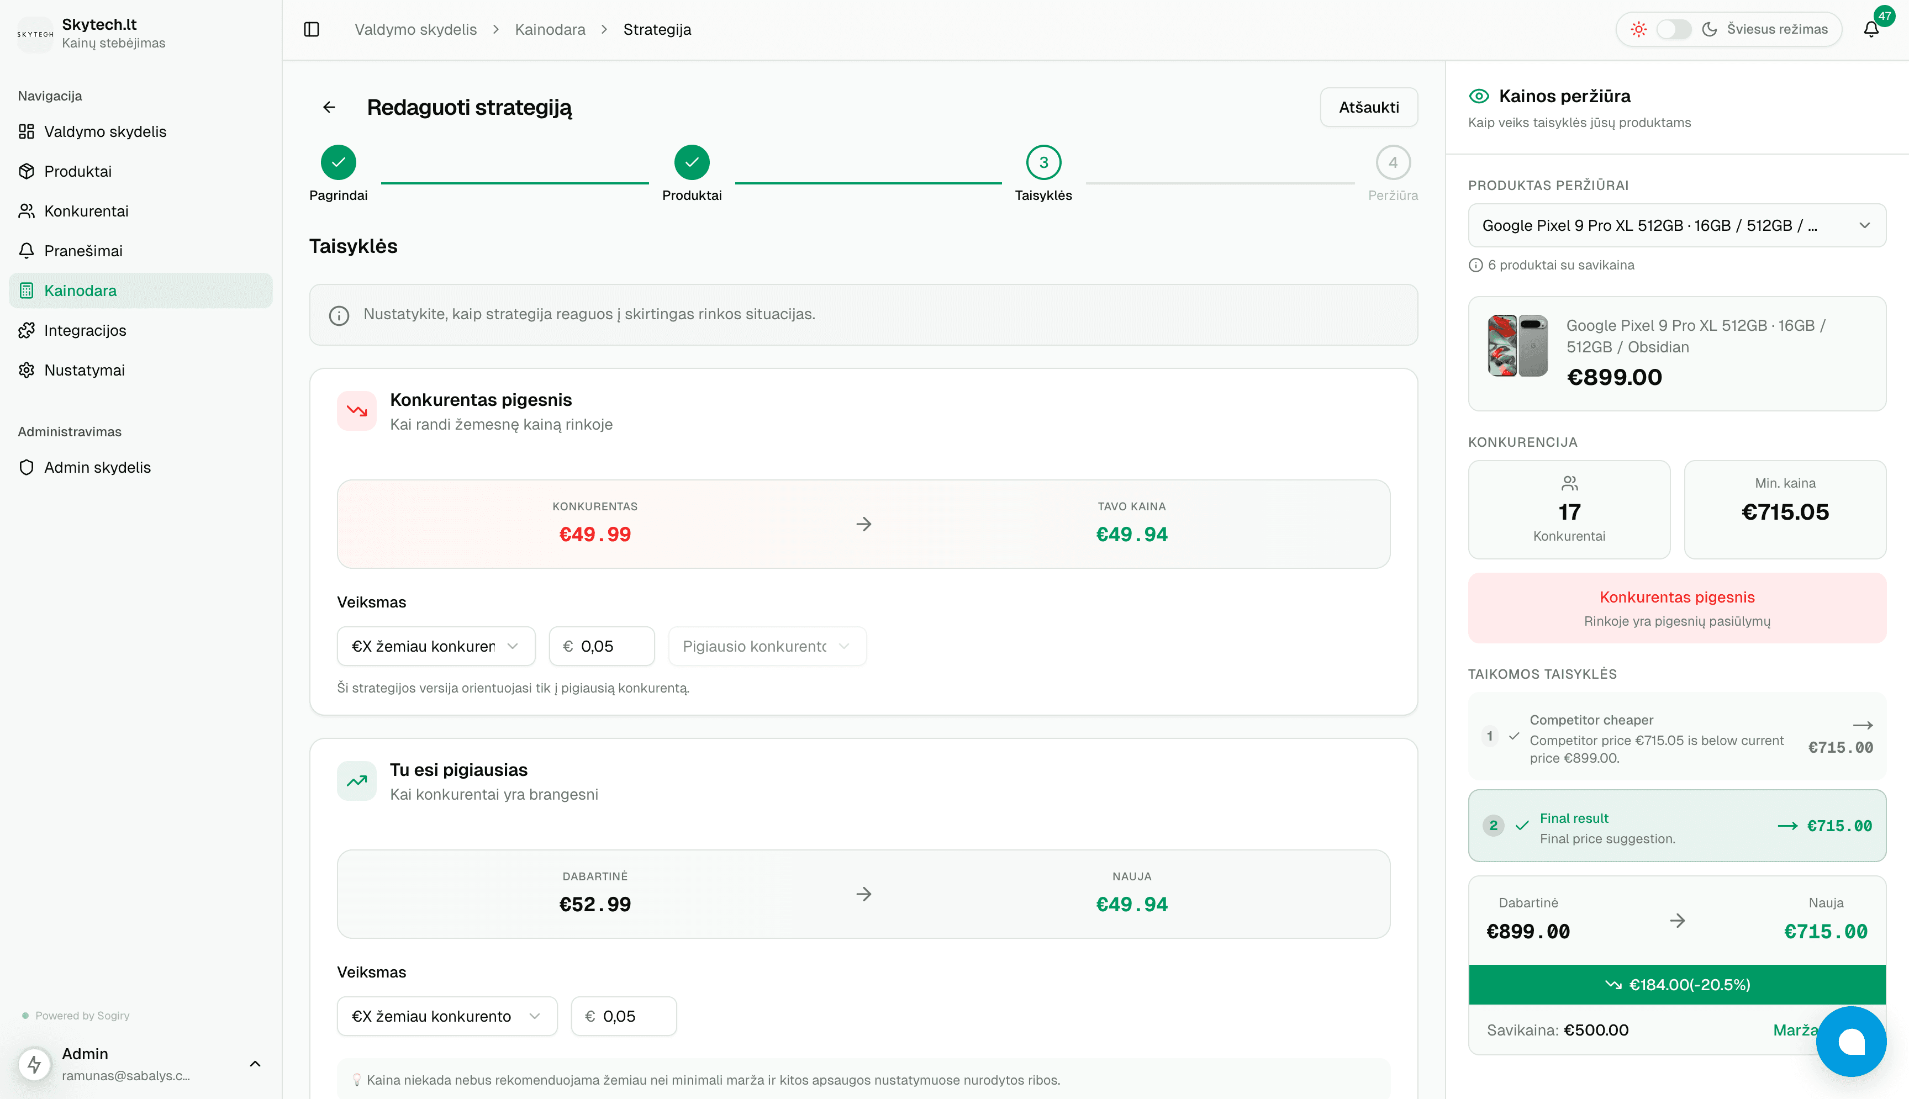This screenshot has height=1099, width=1909.
Task: Open Konkurentai in the sidebar
Action: [140, 212]
